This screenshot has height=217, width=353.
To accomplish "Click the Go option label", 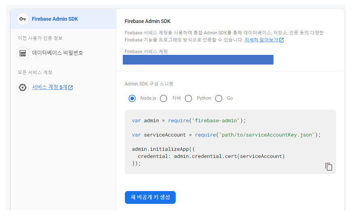I will (x=230, y=98).
